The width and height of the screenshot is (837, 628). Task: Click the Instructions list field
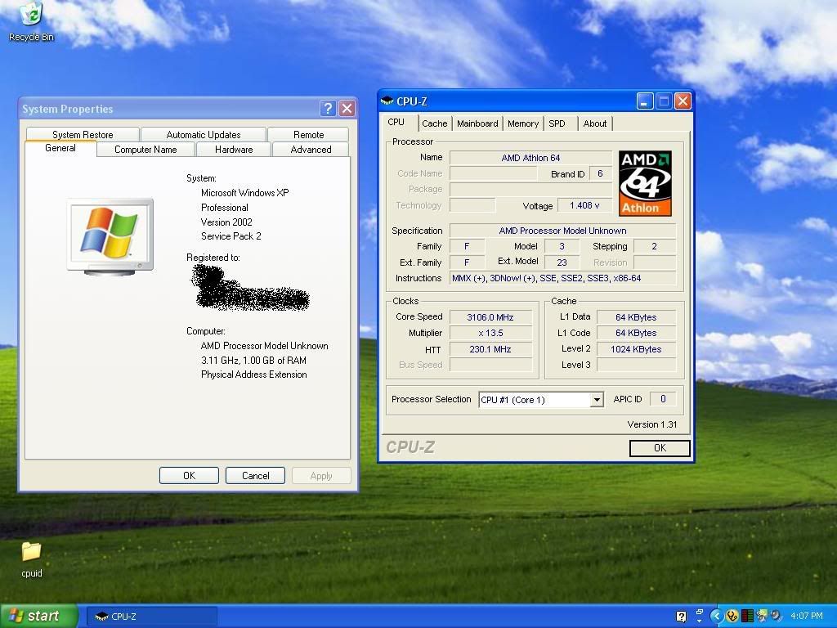562,278
